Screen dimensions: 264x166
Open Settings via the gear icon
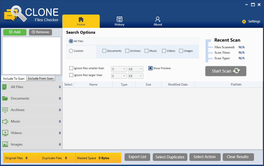[x=251, y=22]
